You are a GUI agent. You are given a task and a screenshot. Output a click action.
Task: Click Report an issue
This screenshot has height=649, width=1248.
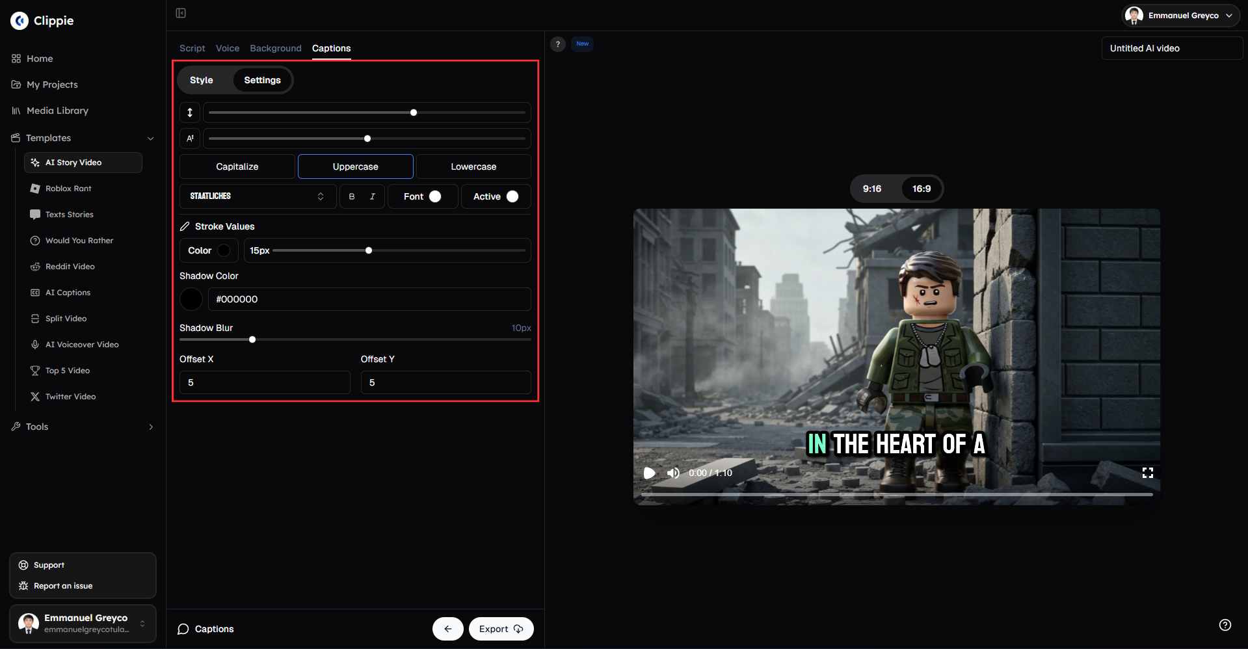click(62, 586)
